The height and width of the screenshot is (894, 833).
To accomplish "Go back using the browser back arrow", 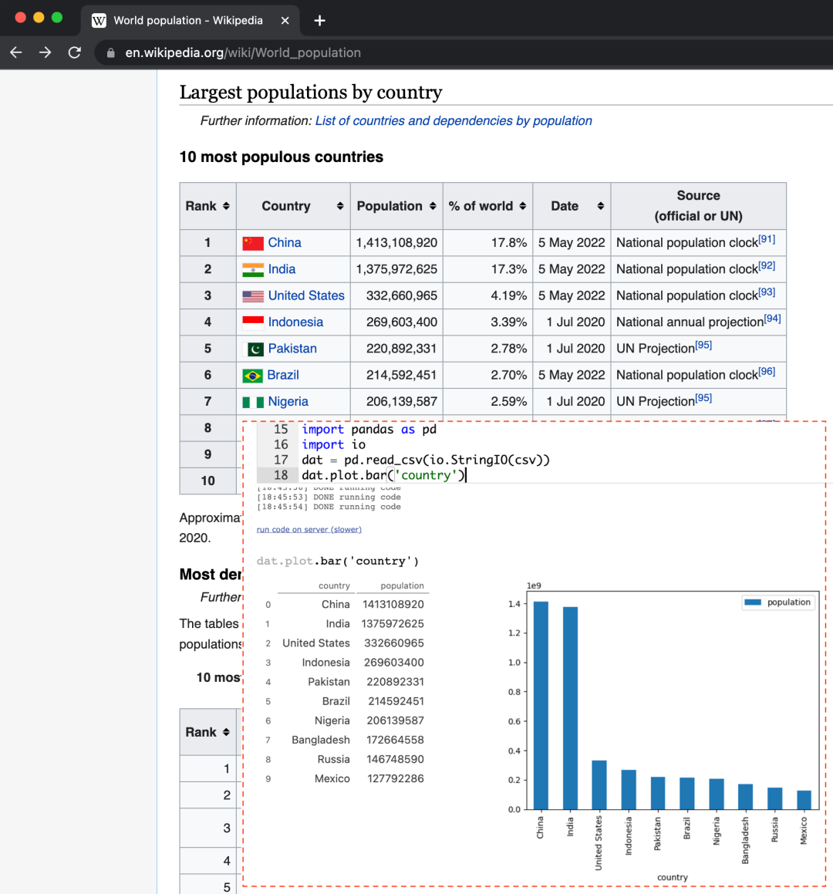I will pyautogui.click(x=16, y=52).
